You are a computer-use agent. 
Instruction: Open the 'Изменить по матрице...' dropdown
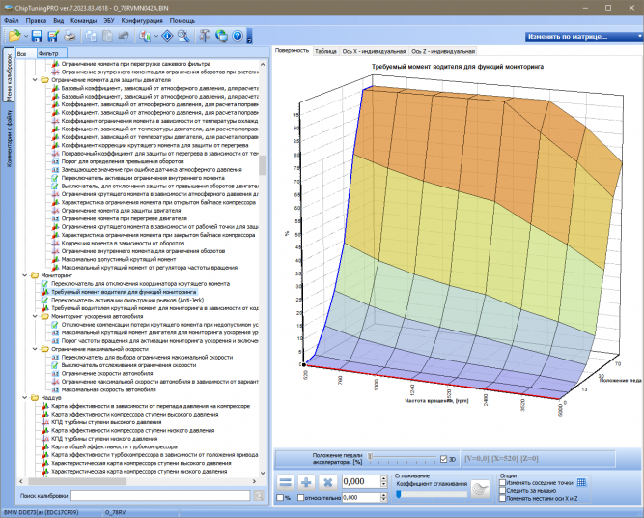584,36
